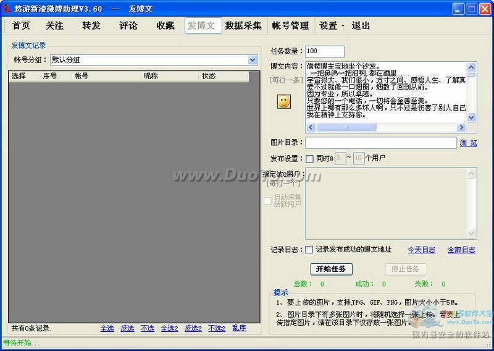This screenshot has height=351, width=494.
Task: Click the minimum @ user count field
Action: pos(340,158)
